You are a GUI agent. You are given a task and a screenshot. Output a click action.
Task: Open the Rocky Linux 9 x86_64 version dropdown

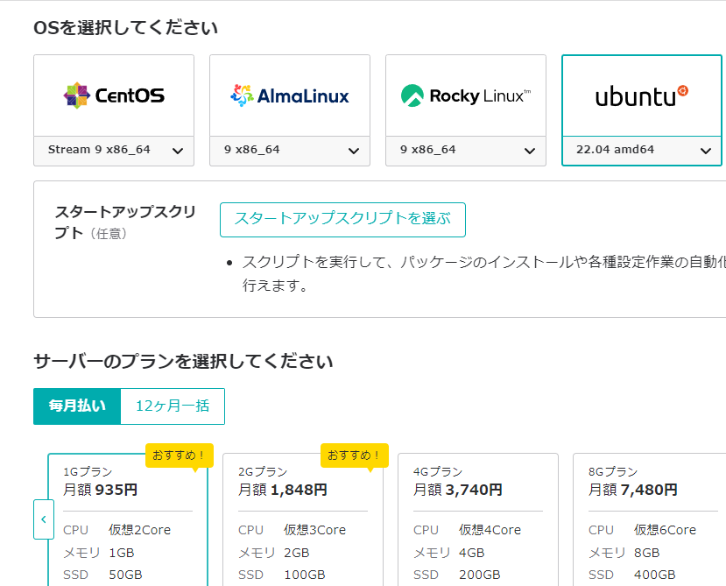(x=465, y=150)
